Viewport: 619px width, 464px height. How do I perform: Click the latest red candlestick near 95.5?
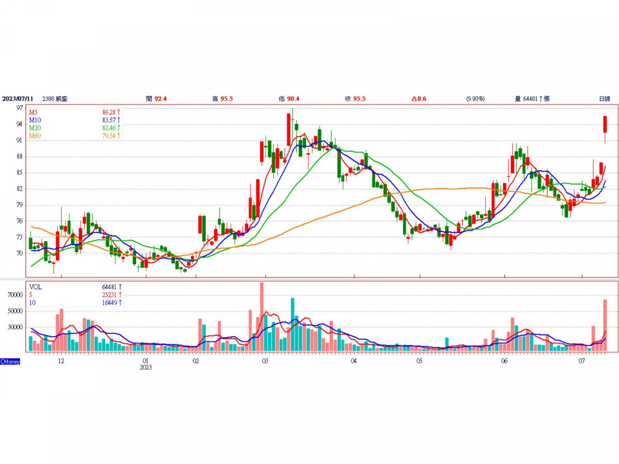click(x=605, y=124)
